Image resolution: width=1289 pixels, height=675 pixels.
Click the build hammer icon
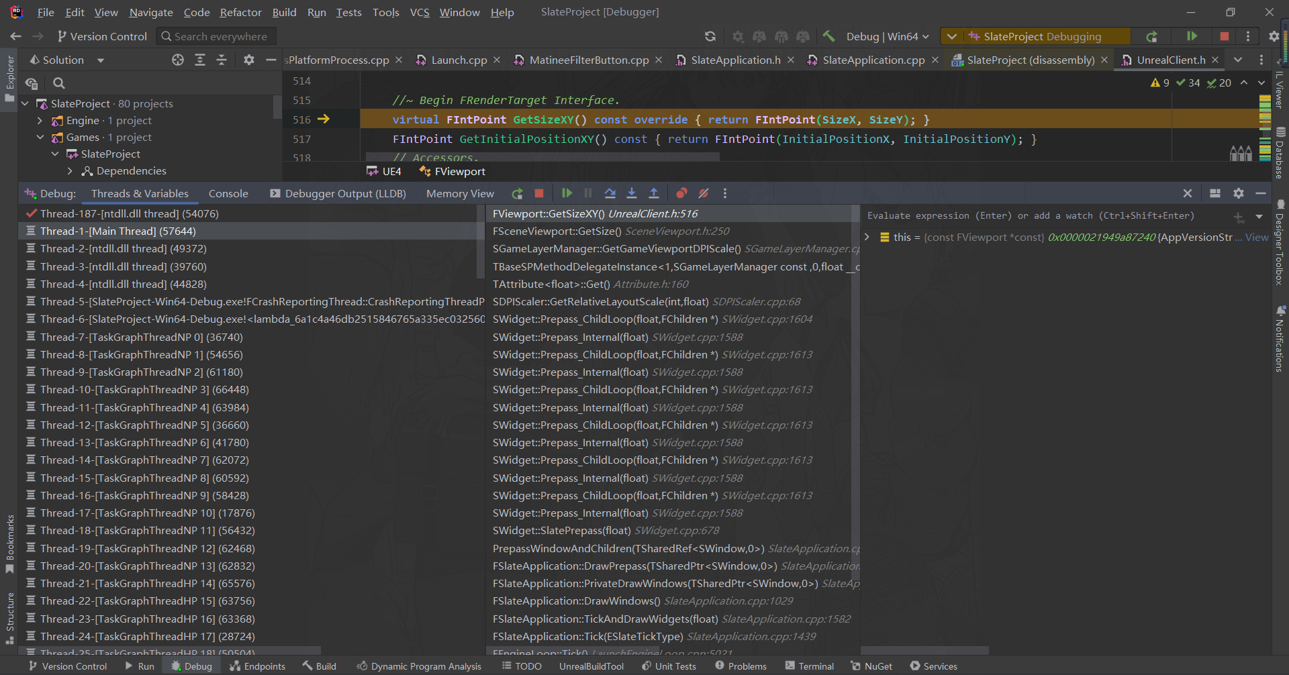tap(829, 36)
